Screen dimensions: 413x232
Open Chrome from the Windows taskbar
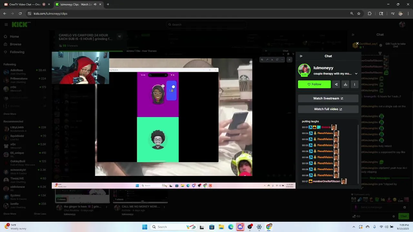(269, 227)
